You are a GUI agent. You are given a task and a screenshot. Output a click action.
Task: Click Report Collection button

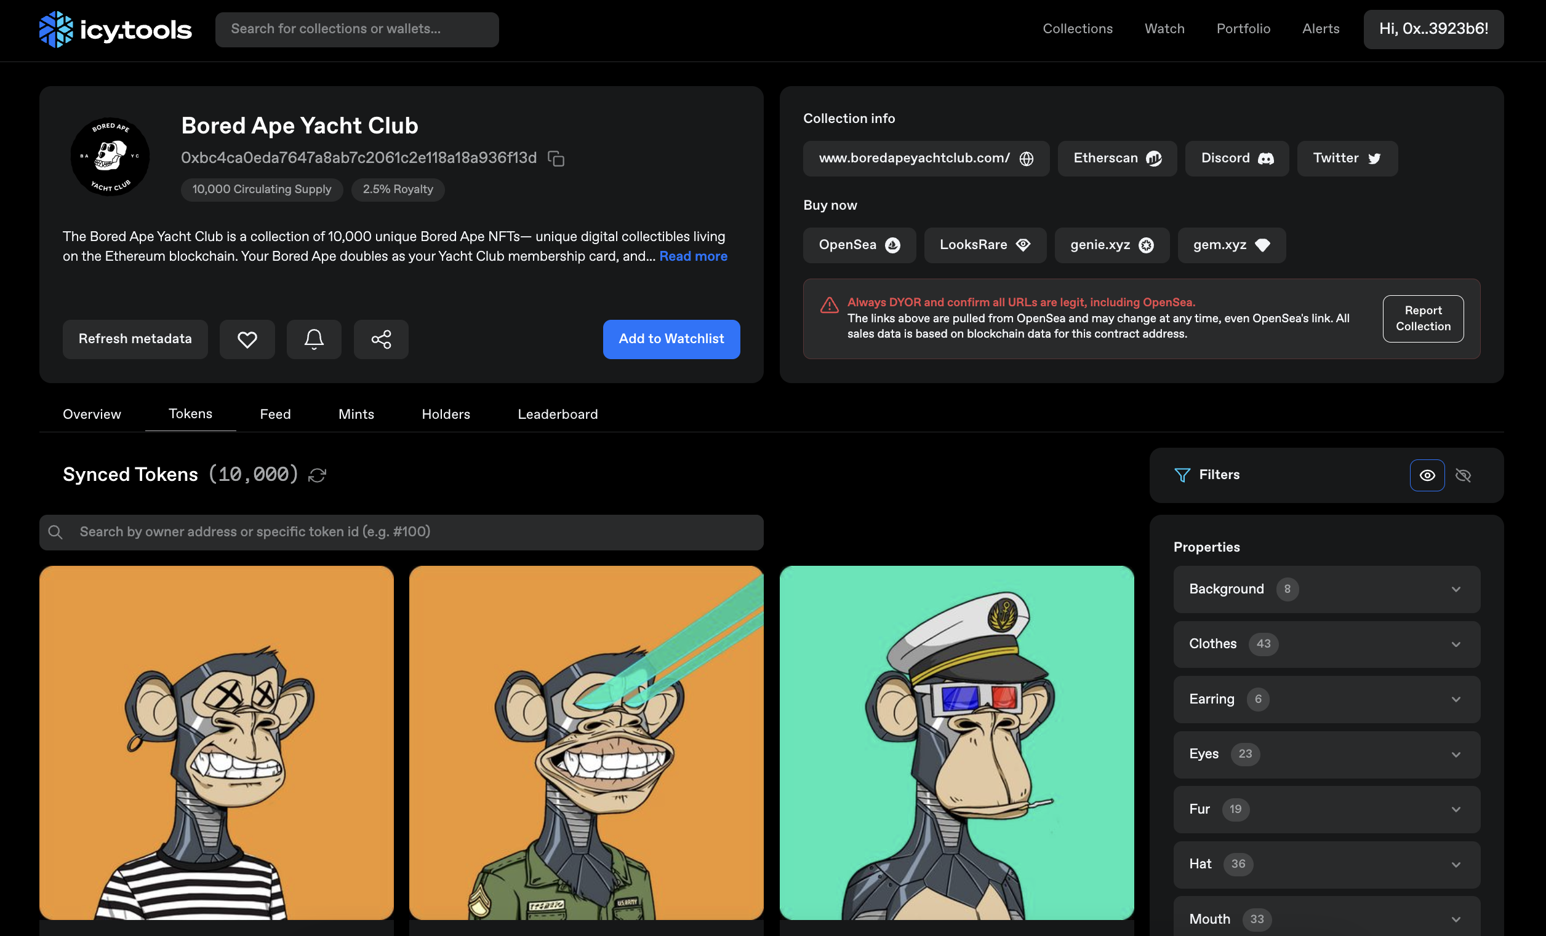1422,319
